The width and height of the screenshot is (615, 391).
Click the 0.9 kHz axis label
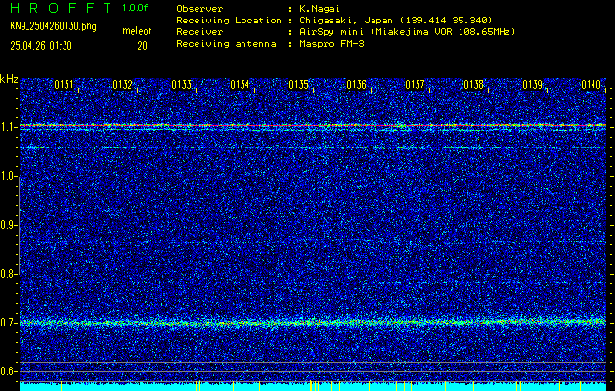8,225
